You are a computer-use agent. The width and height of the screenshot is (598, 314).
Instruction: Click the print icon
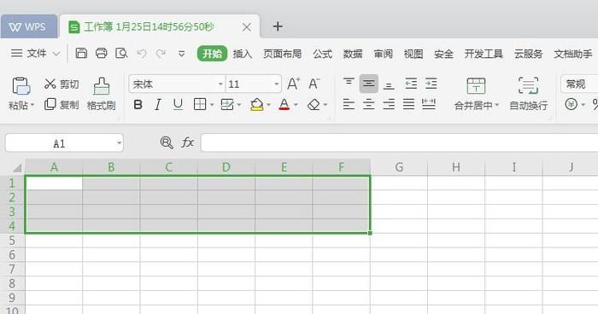coord(101,53)
